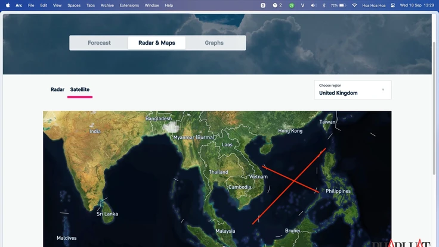The image size is (439, 247).
Task: Open the Archive menu
Action: [107, 5]
